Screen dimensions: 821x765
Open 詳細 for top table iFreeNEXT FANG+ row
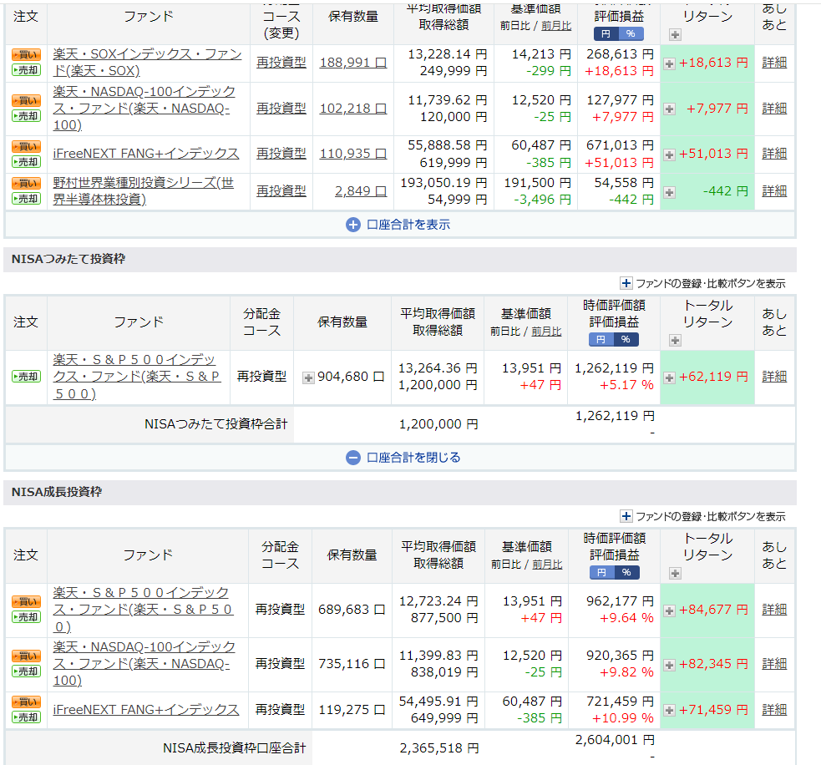coord(774,154)
